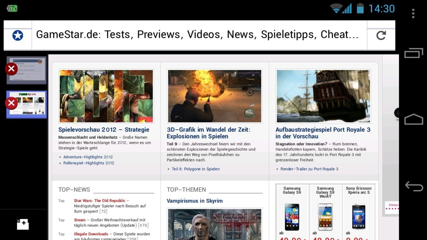Add a new tab with plus icon

pos(23,224)
